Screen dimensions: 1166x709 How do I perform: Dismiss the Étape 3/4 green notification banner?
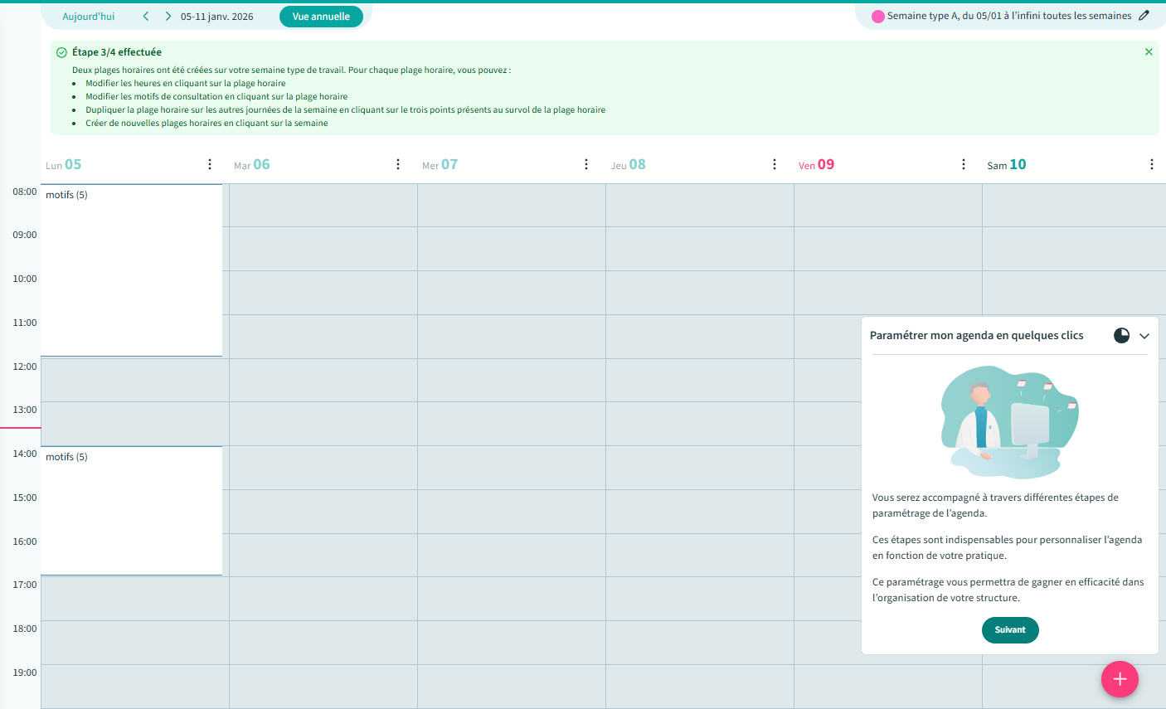tap(1149, 52)
